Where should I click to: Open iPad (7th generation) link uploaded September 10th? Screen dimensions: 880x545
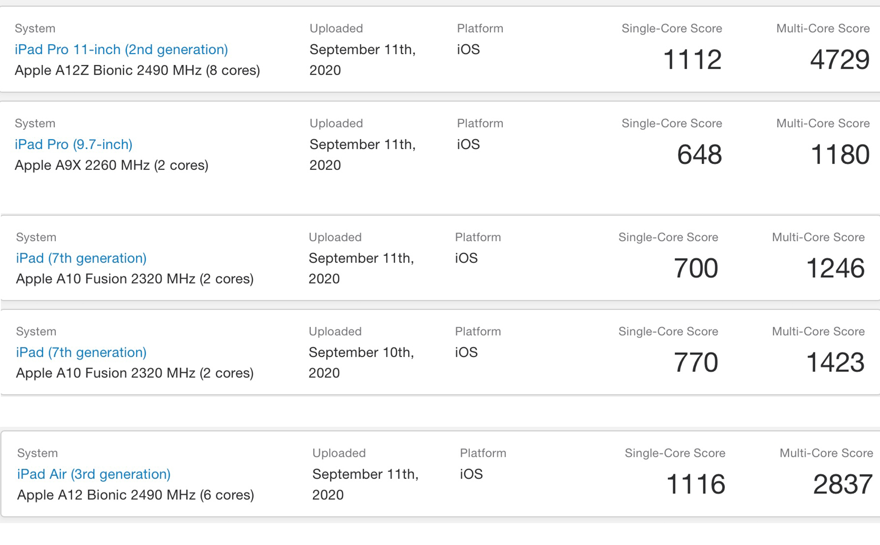(x=81, y=352)
